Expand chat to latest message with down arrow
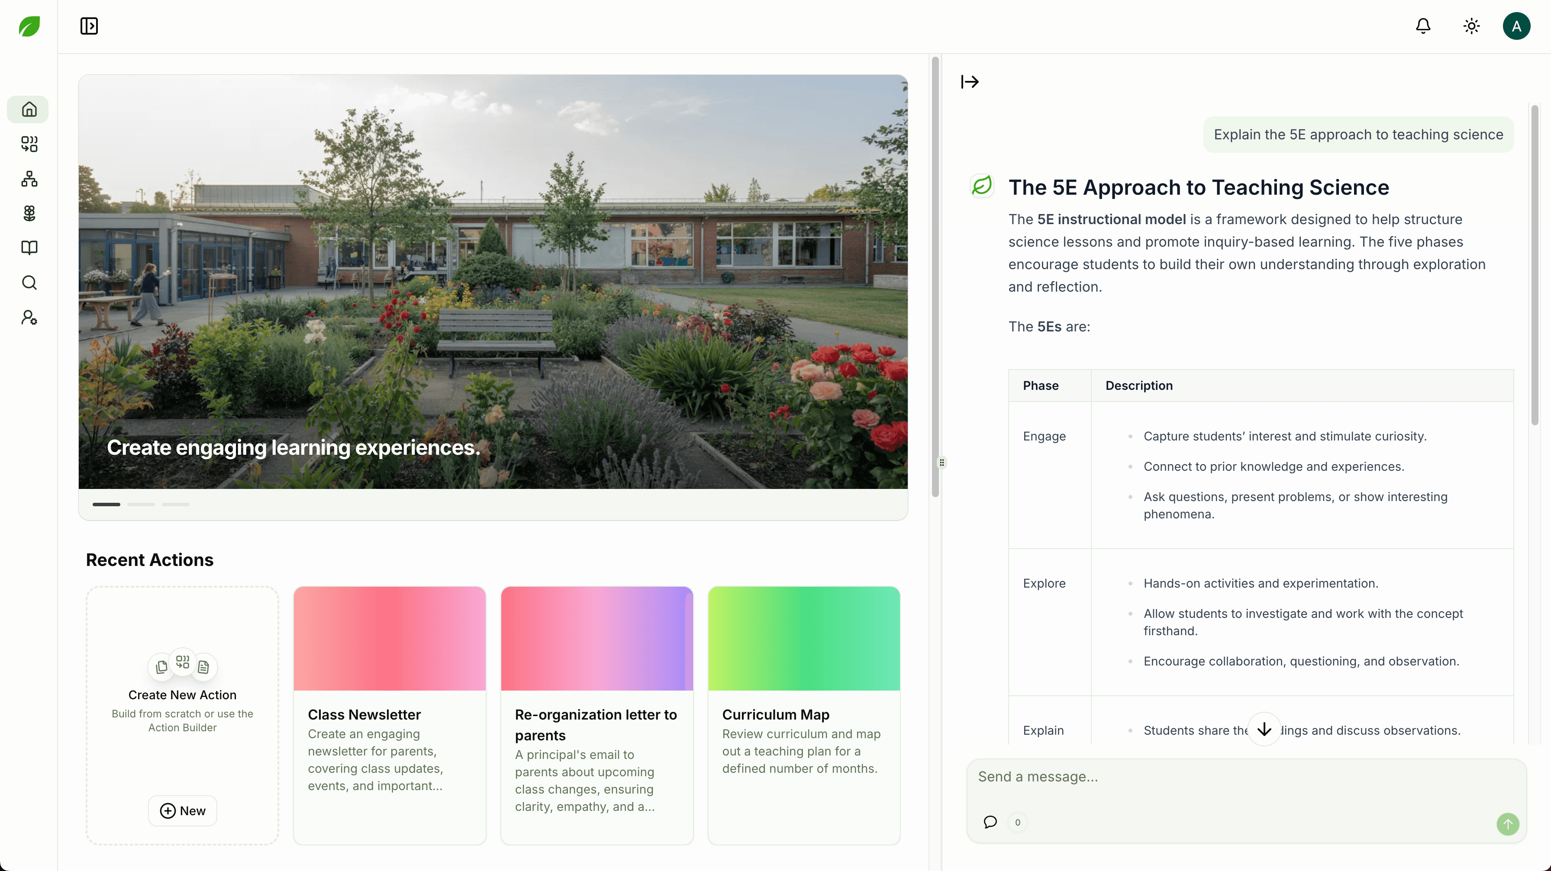 coord(1264,729)
